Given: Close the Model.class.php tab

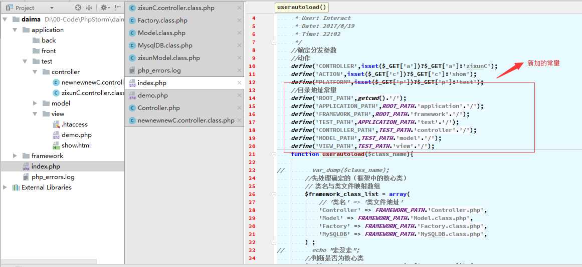Looking at the screenshot, I should (x=240, y=33).
